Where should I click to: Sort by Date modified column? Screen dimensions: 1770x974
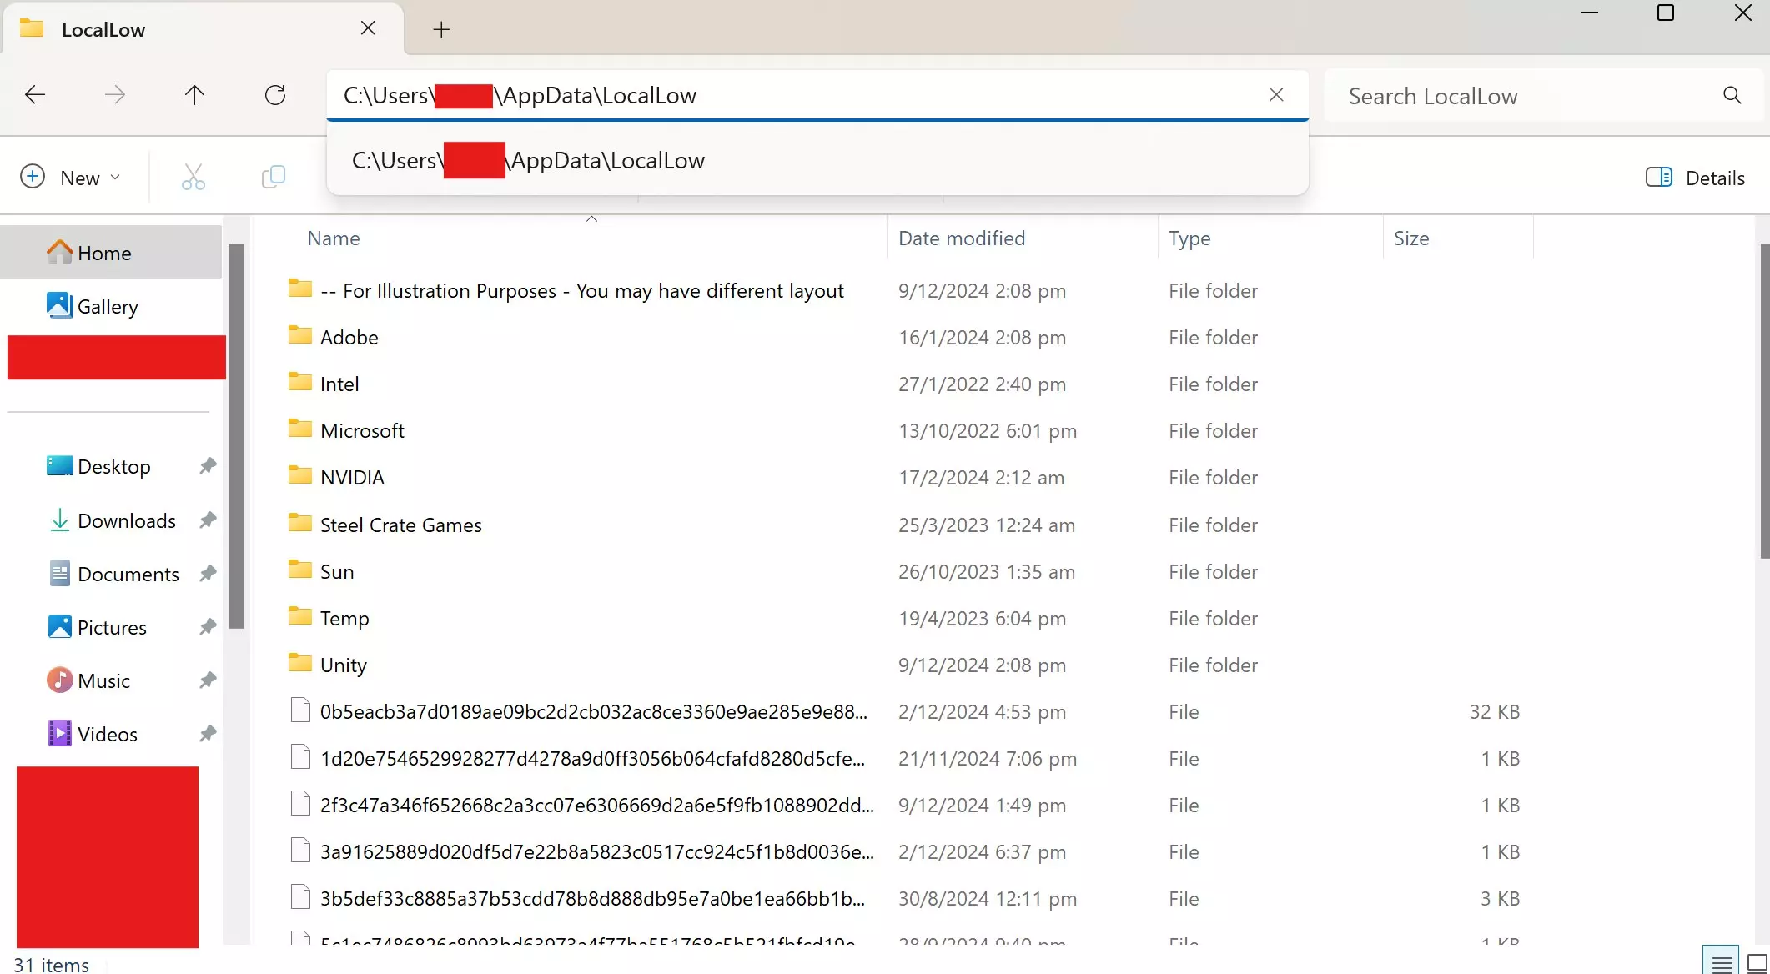point(961,238)
